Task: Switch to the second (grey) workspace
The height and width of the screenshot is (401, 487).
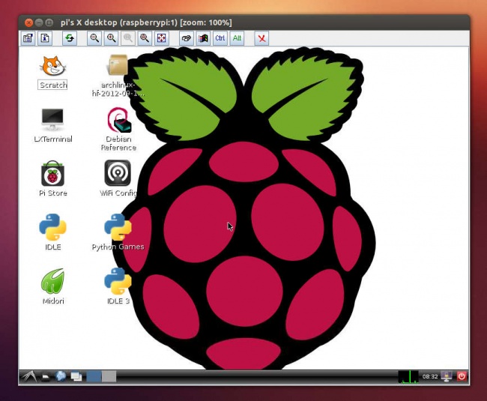Action: [x=109, y=376]
